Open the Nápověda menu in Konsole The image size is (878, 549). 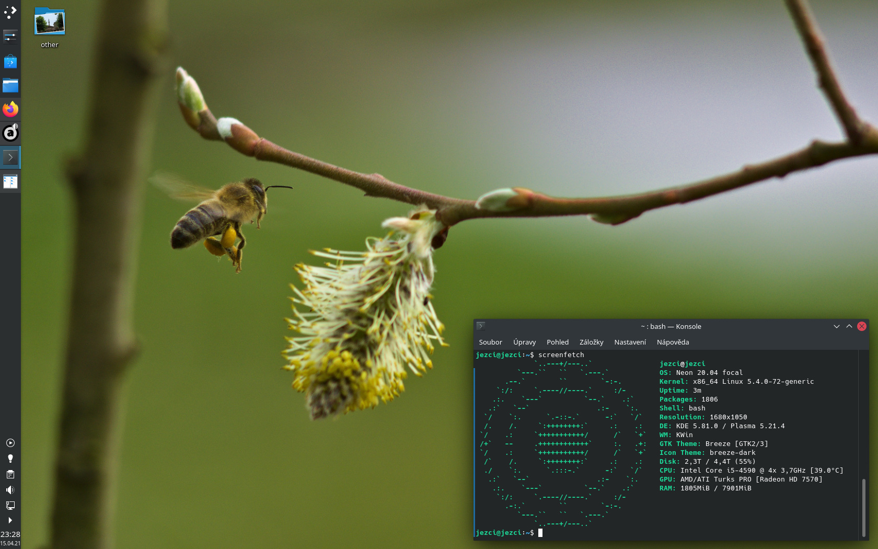(x=673, y=342)
